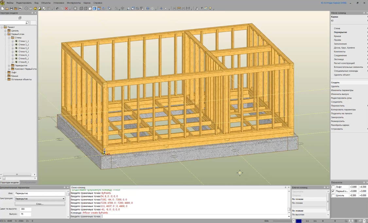368x223 pixels.
Task: Uncheck the Первый этаж plane checkbox
Action: [333, 191]
